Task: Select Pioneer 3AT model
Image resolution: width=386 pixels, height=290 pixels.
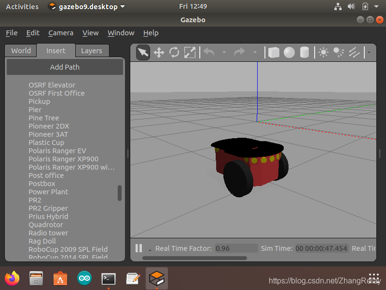Action: 48,134
